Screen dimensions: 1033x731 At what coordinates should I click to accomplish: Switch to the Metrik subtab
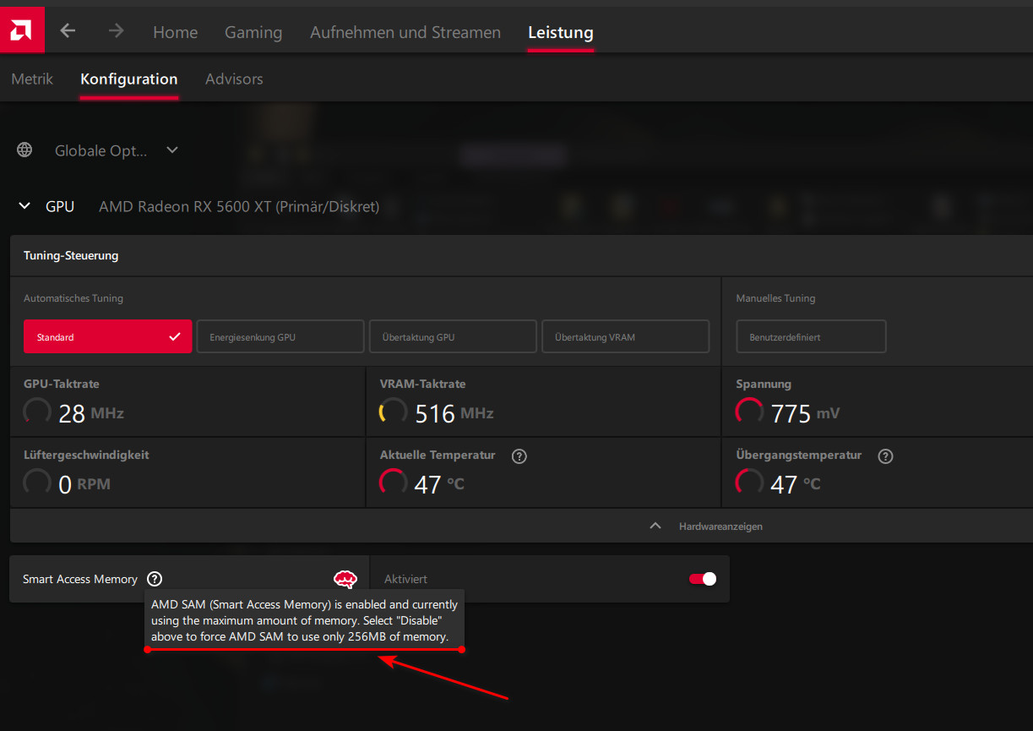[32, 79]
